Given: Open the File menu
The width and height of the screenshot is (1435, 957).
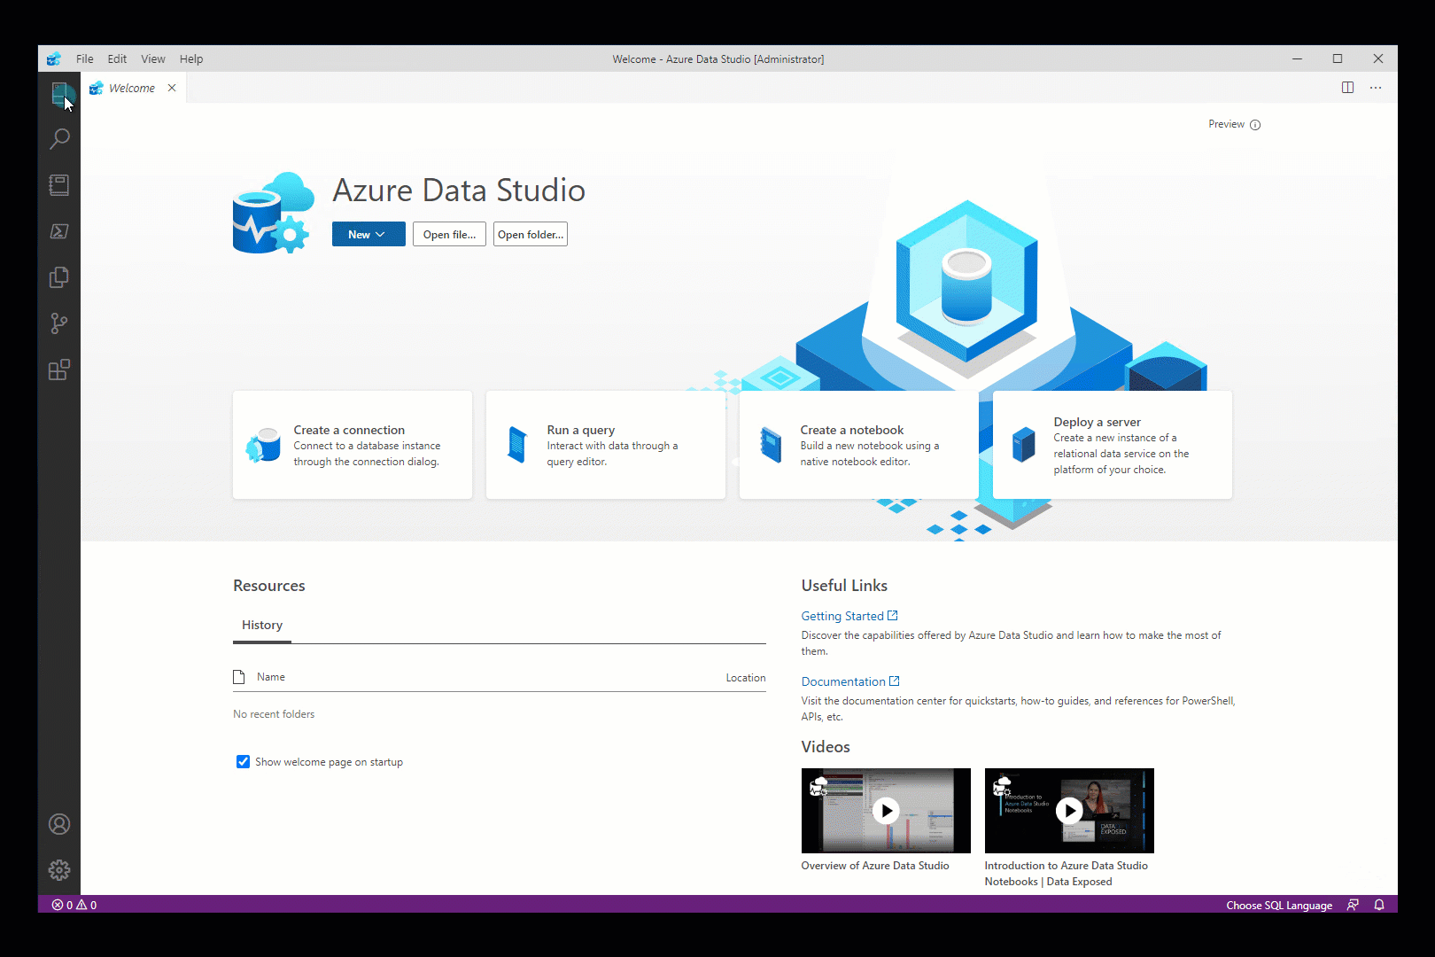Looking at the screenshot, I should point(85,59).
